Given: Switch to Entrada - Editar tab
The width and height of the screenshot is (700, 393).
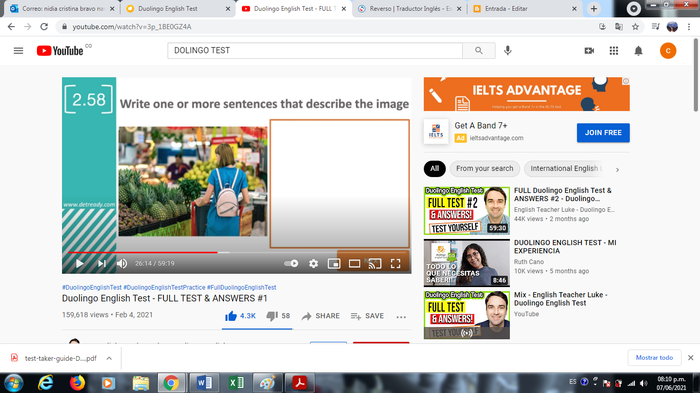Looking at the screenshot, I should [x=524, y=9].
